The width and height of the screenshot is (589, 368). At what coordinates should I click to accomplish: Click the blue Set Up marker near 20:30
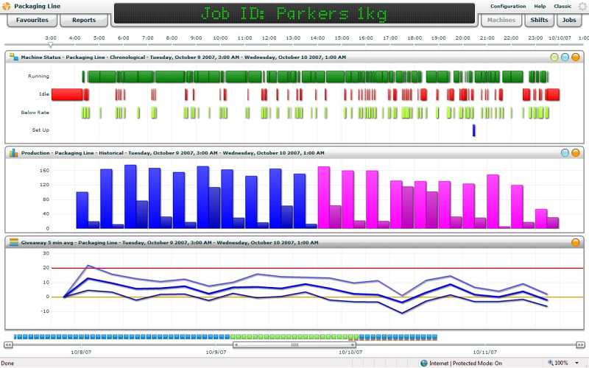473,130
